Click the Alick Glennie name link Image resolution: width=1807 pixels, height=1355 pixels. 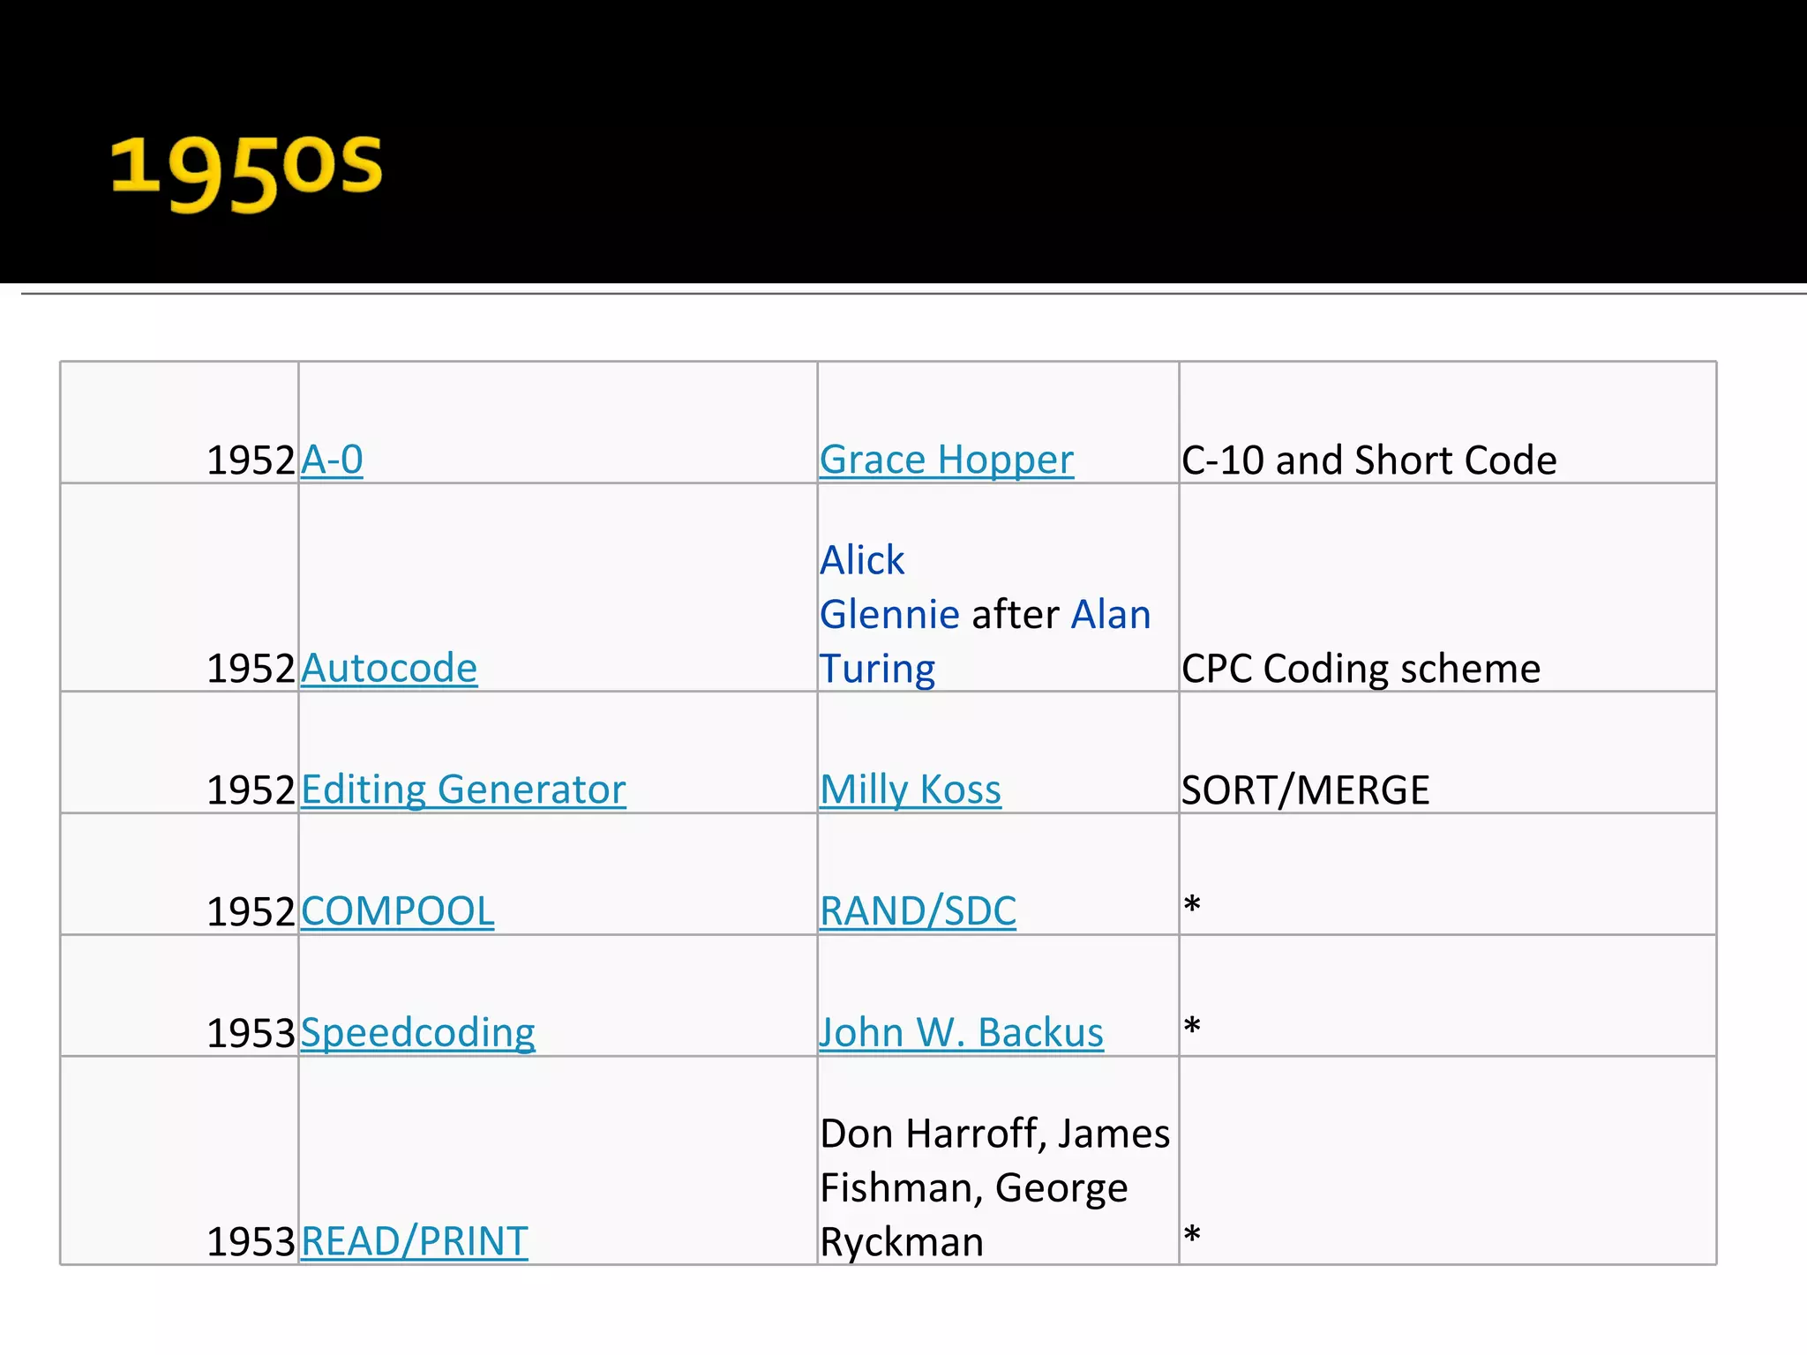click(x=889, y=587)
